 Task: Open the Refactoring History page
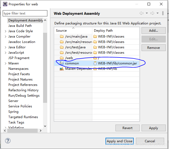tap(23, 90)
